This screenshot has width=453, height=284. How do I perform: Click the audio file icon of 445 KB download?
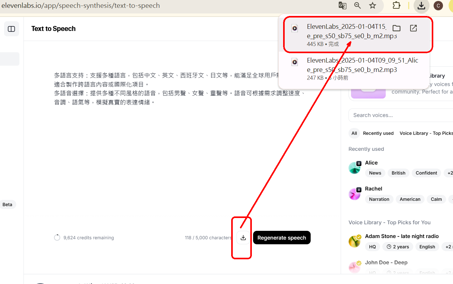tap(295, 28)
